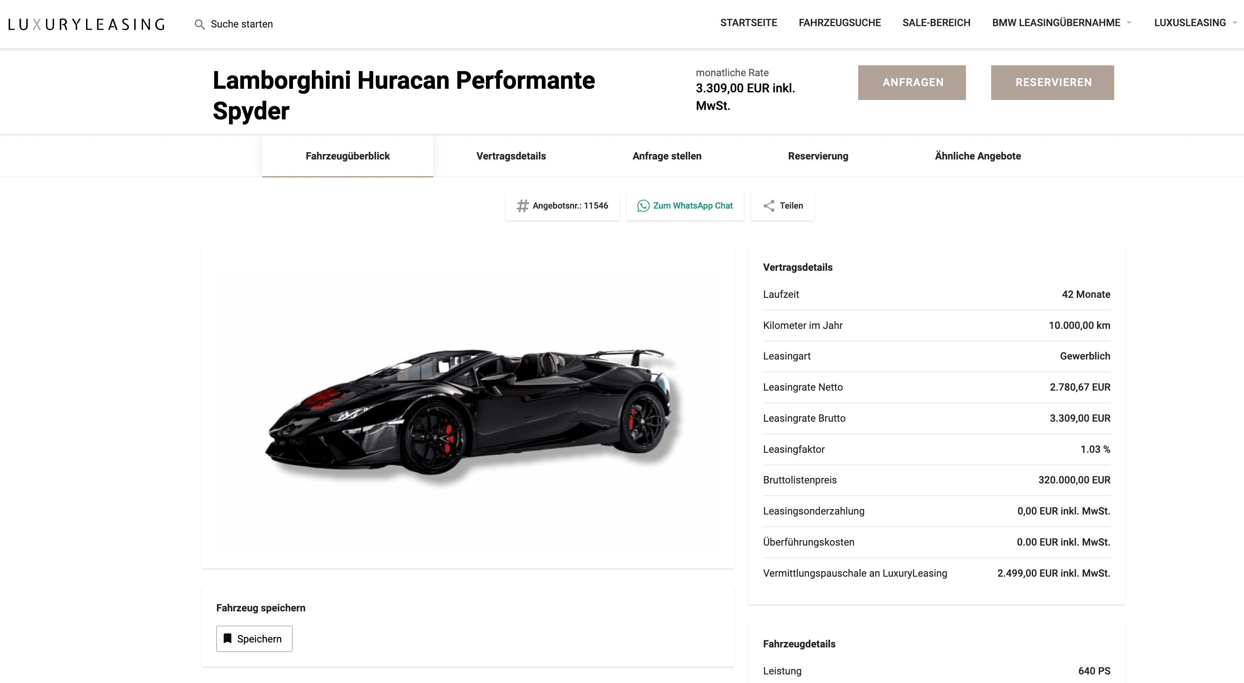Click the WhatsApp icon
1244x683 pixels.
coord(643,206)
